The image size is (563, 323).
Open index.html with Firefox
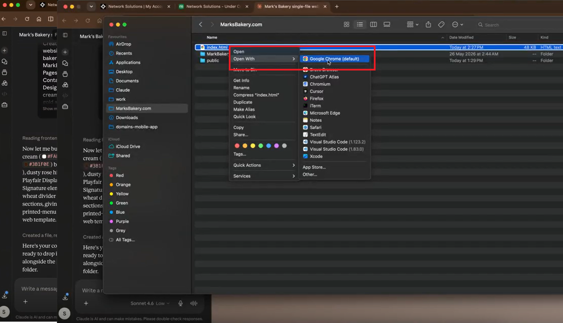click(316, 99)
